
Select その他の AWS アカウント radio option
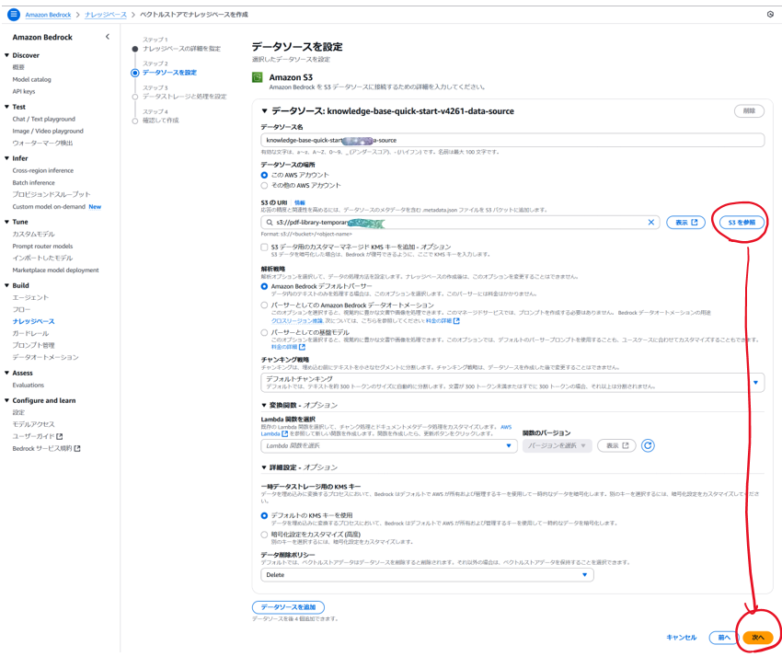(x=264, y=186)
